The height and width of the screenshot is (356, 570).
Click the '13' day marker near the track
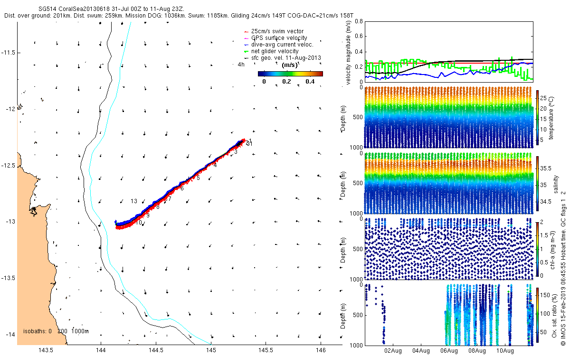(134, 201)
